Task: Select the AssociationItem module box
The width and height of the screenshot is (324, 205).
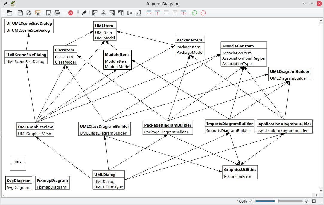Action: [x=244, y=54]
